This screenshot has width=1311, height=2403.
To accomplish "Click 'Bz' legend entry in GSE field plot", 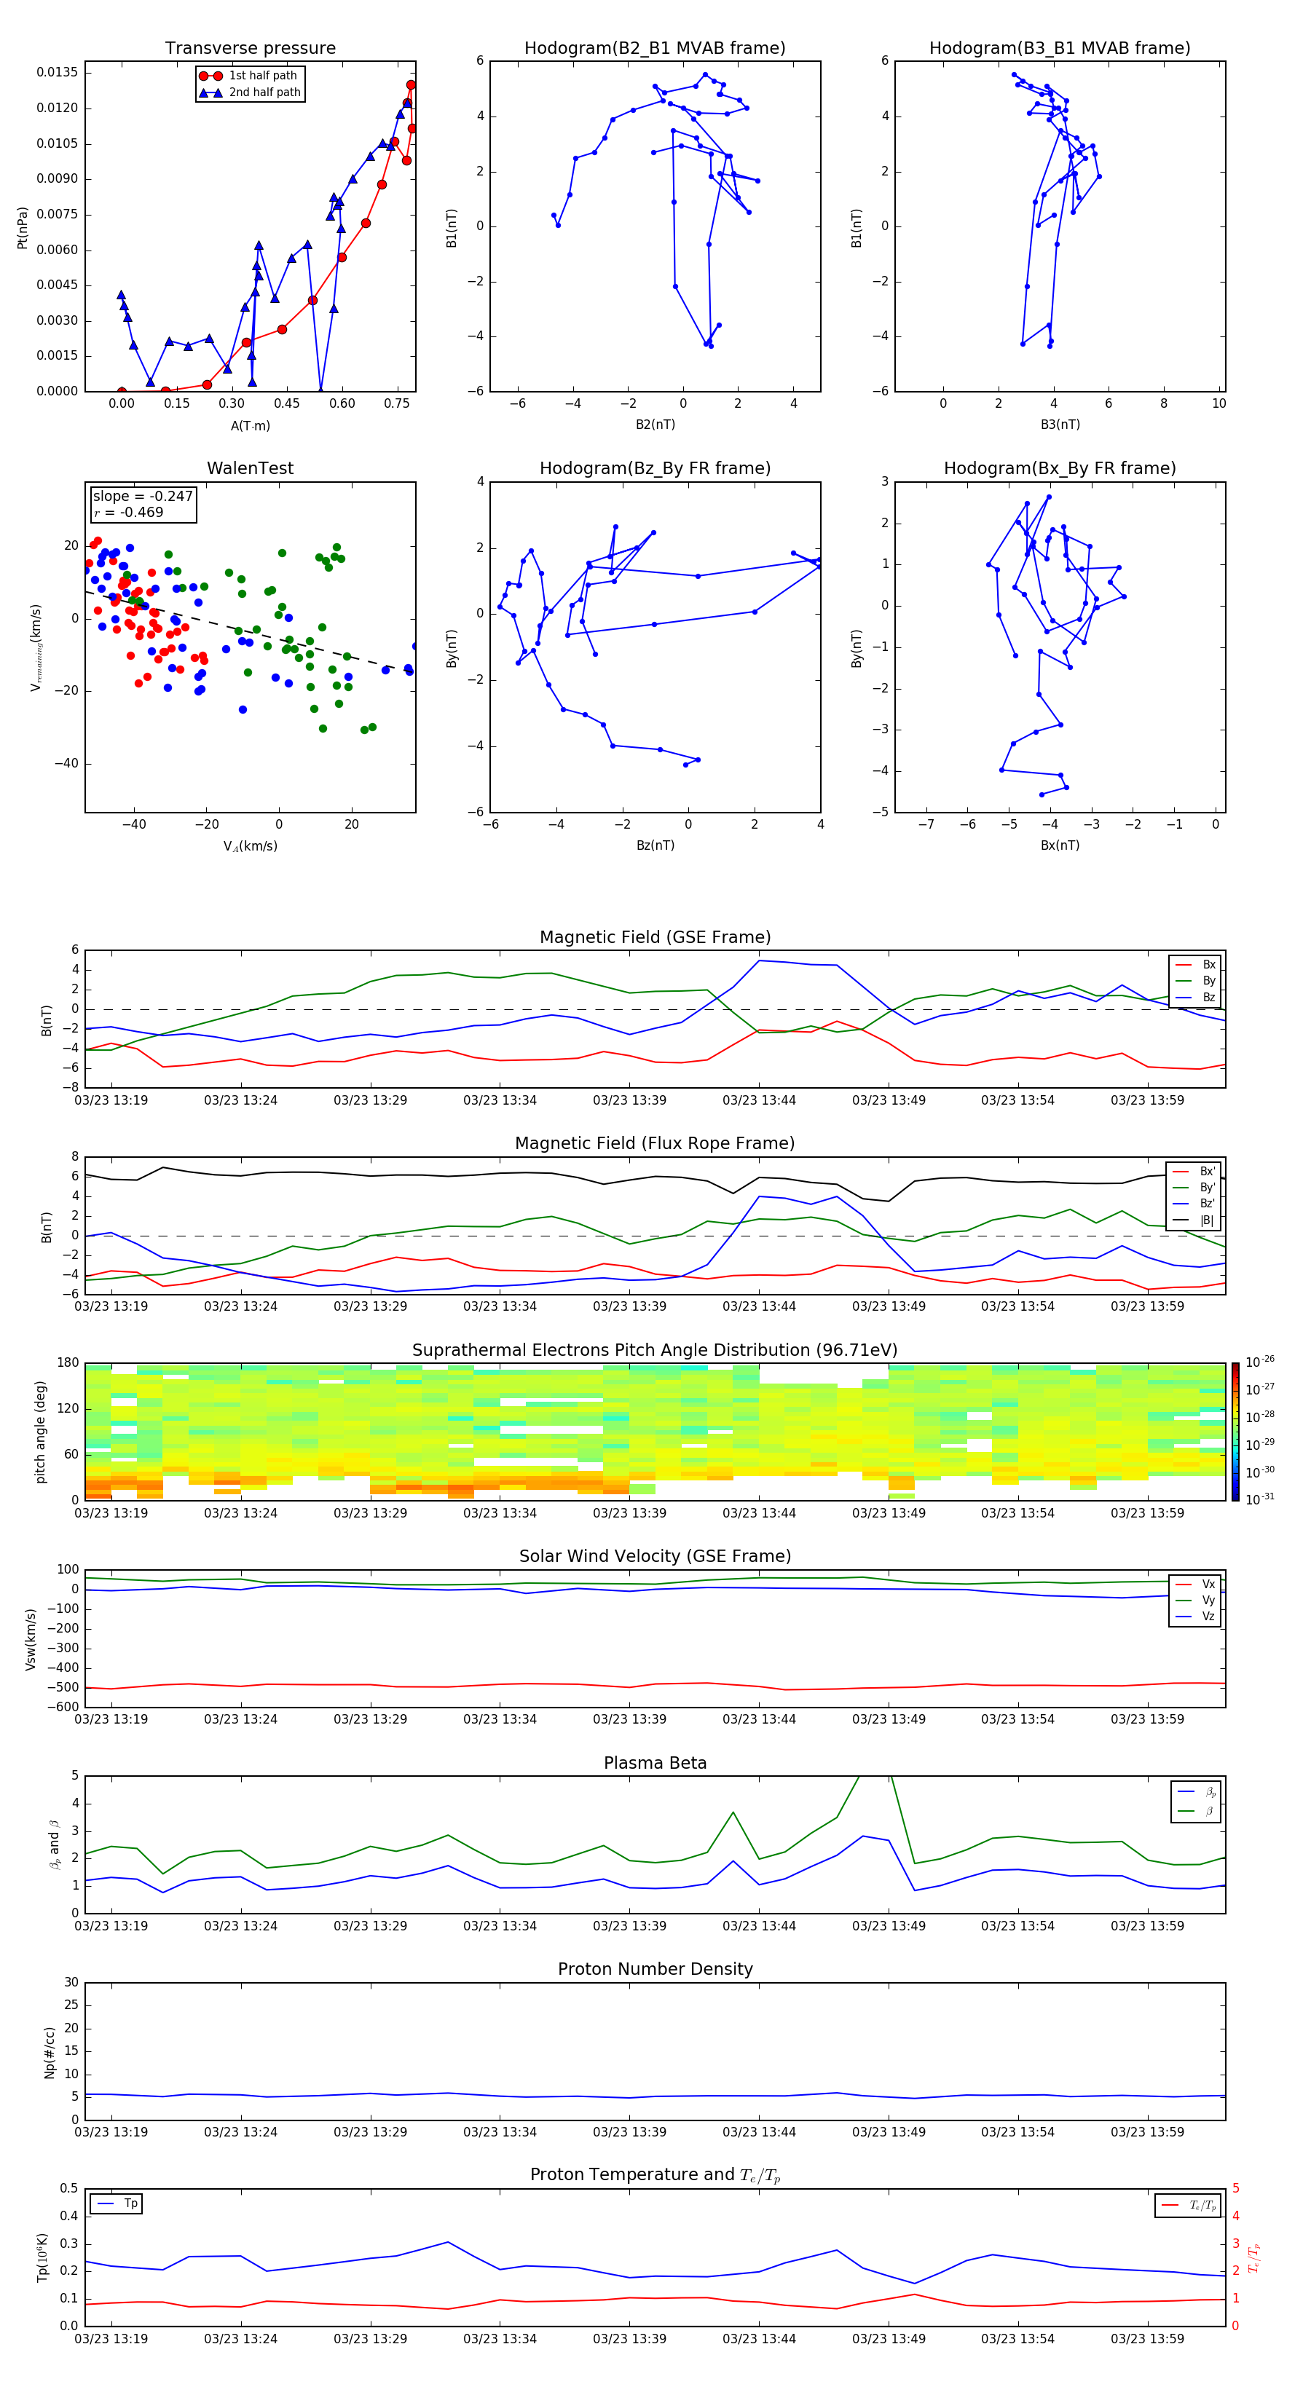I will [x=1195, y=997].
